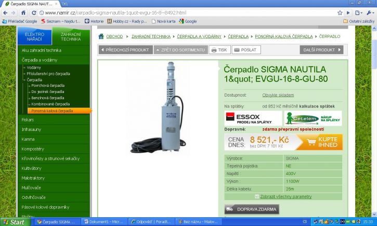Click Předchozí produkt button
This screenshot has height=226, width=377.
(125, 50)
